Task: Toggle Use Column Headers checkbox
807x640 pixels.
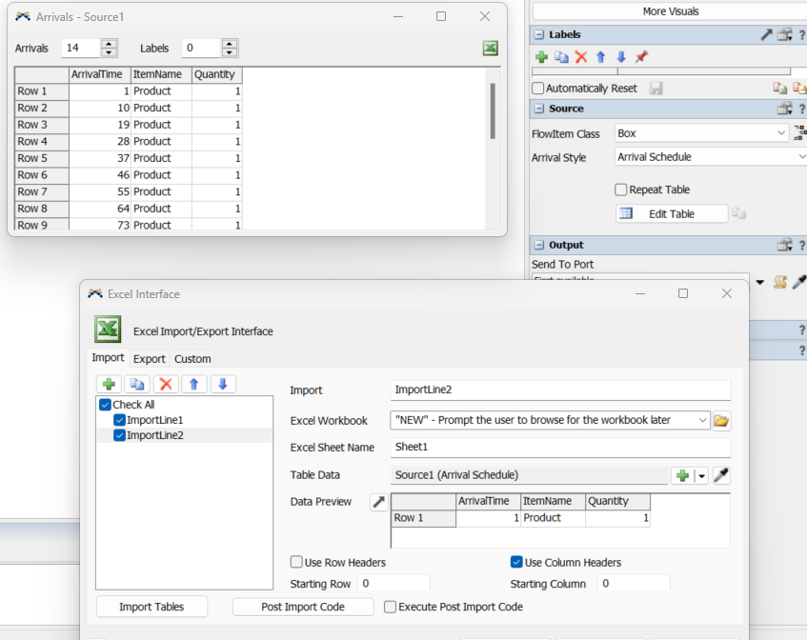Action: coord(516,562)
